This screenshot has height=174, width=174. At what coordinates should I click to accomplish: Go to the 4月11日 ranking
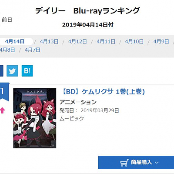(x=106, y=42)
